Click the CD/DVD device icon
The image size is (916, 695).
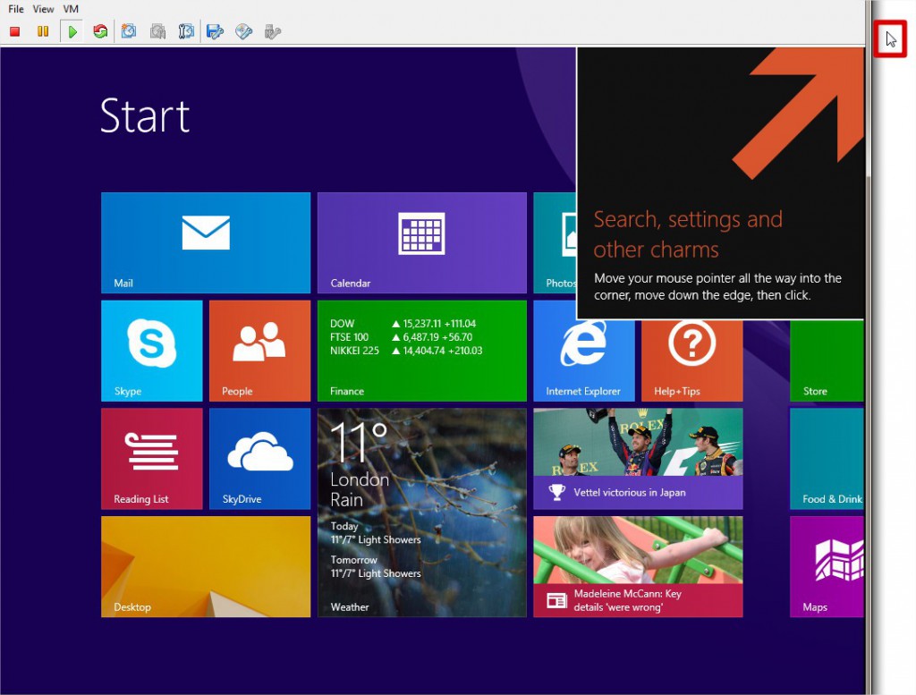coord(243,31)
